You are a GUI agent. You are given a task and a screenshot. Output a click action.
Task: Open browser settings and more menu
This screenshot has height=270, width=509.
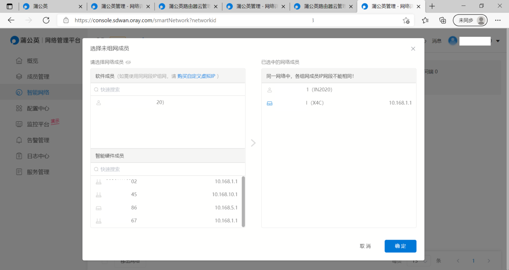[498, 20]
